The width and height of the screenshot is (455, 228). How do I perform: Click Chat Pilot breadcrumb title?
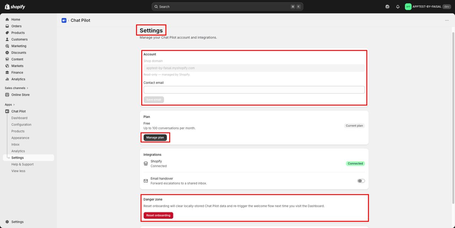(x=80, y=21)
